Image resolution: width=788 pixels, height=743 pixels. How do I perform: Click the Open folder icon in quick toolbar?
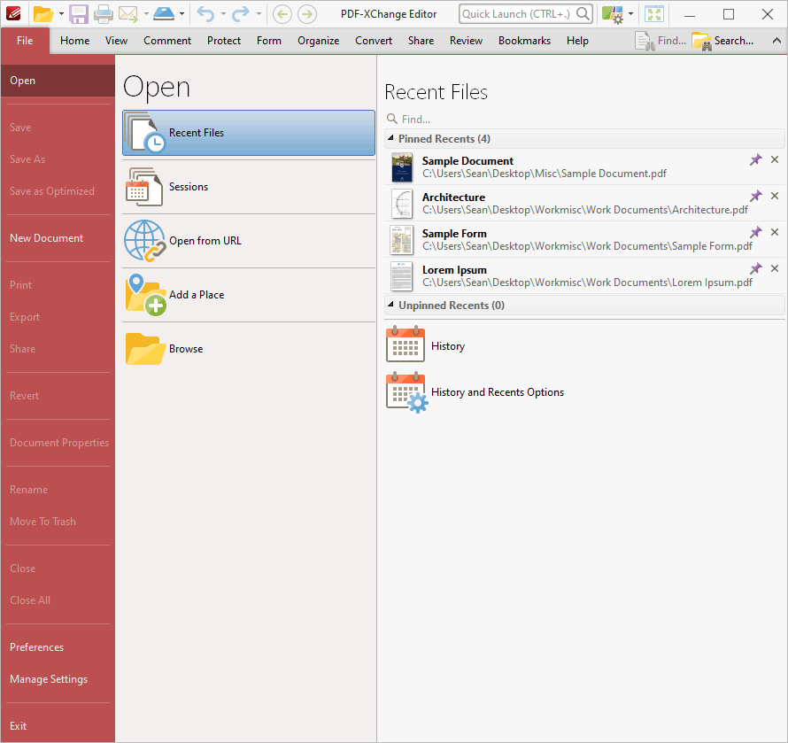(x=43, y=14)
